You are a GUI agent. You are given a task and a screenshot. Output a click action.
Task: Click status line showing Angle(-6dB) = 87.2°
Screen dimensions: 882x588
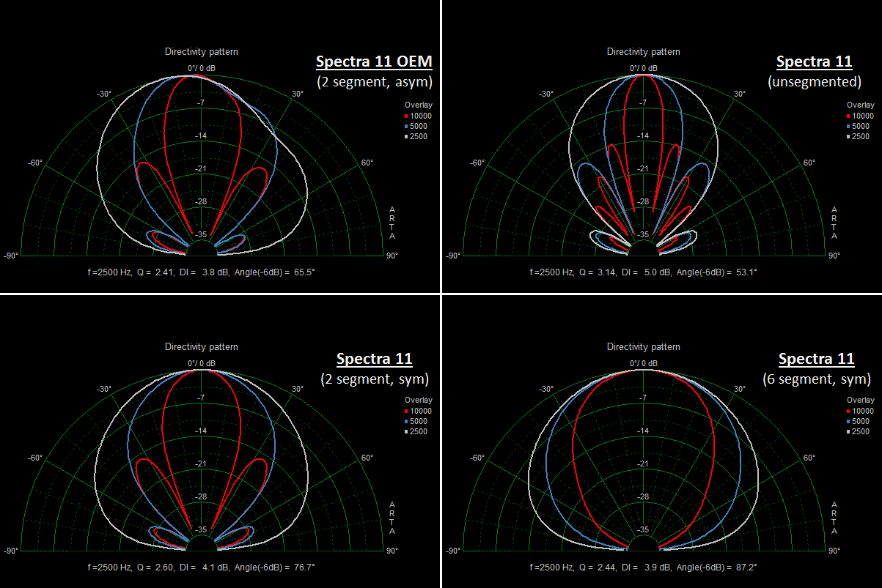click(x=643, y=567)
